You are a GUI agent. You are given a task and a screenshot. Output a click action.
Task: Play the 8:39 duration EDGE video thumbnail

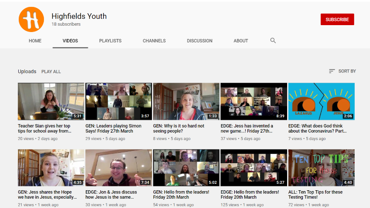point(254,102)
